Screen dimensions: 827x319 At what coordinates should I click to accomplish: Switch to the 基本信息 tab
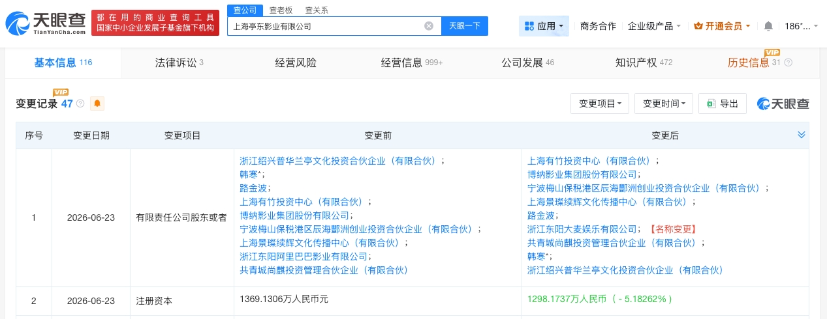coord(63,62)
